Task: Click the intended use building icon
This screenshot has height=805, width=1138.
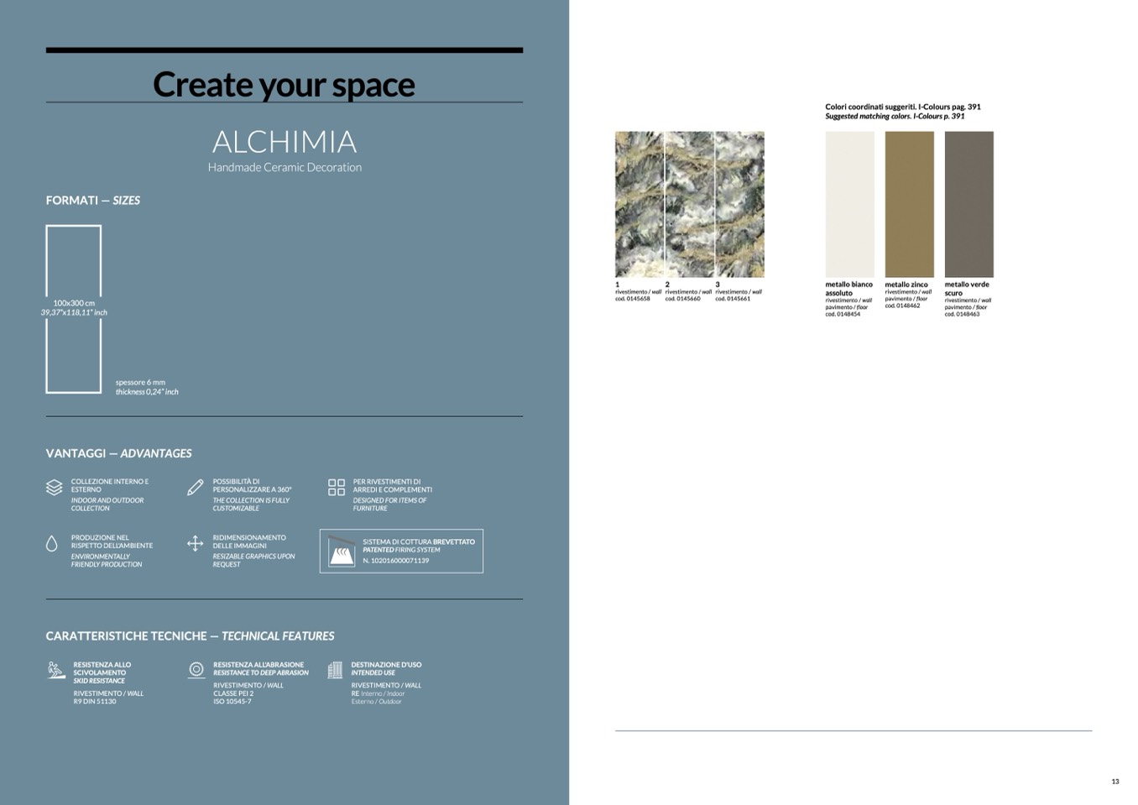Action: [335, 670]
